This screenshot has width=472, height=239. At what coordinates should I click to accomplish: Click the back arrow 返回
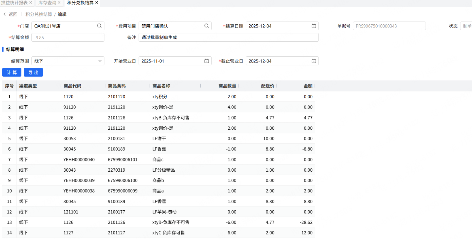[x=10, y=14]
